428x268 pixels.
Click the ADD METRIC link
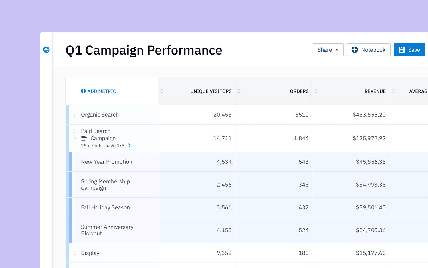click(102, 91)
